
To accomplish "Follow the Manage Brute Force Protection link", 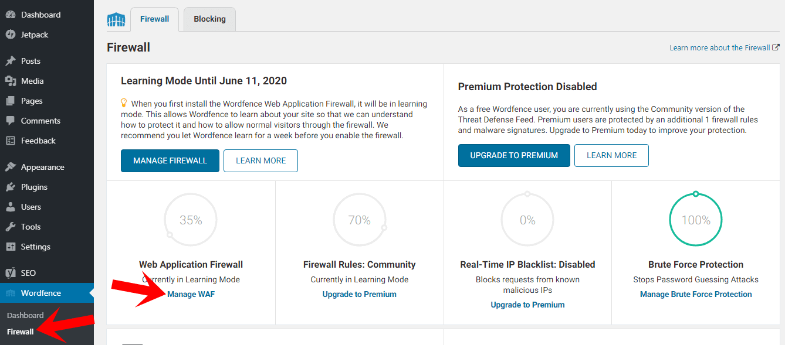I will 696,294.
